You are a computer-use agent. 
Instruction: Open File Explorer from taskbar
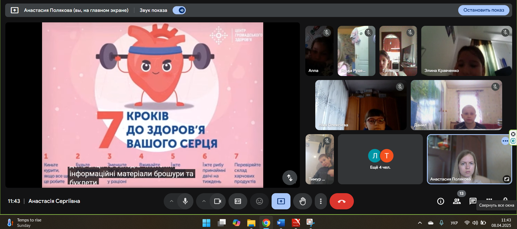tap(251, 223)
